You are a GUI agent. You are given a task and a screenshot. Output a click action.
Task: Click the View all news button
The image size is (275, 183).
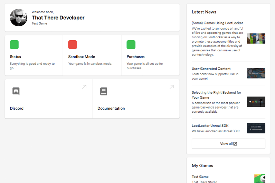click(x=228, y=144)
